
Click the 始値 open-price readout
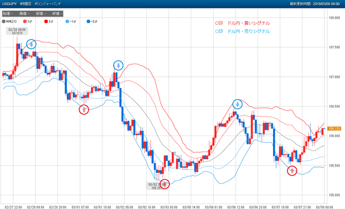coord(8,14)
